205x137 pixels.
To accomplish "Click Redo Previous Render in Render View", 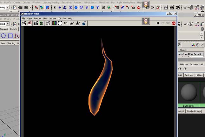I will click(24, 23).
